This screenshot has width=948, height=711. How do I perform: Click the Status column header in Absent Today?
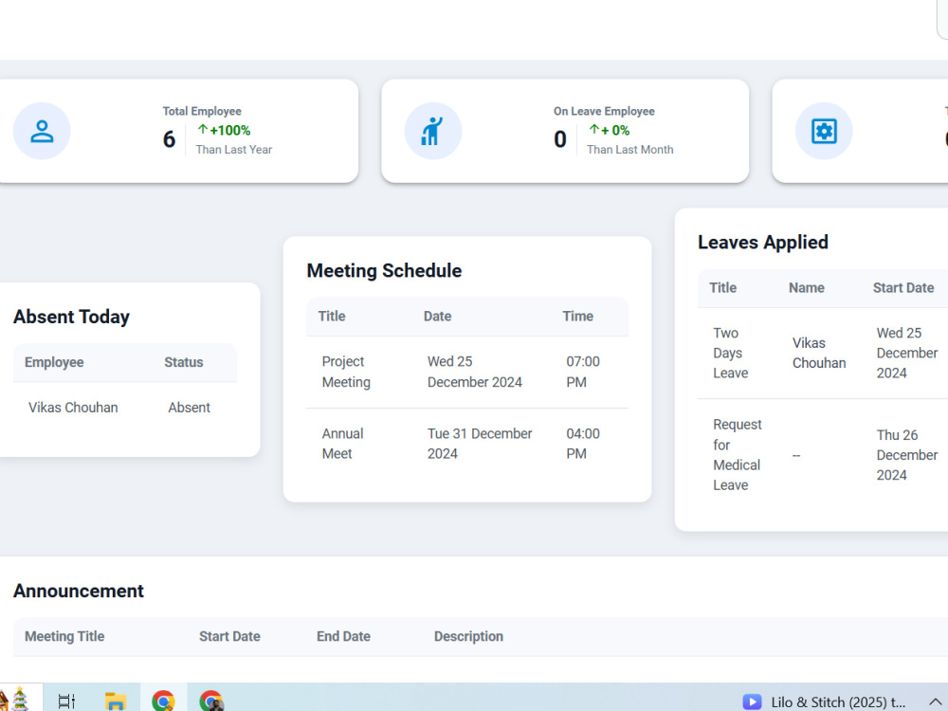pos(184,362)
